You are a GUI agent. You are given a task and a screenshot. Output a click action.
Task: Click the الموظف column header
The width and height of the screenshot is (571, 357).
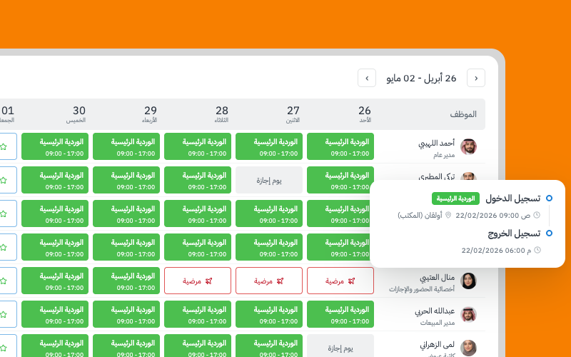click(x=463, y=114)
